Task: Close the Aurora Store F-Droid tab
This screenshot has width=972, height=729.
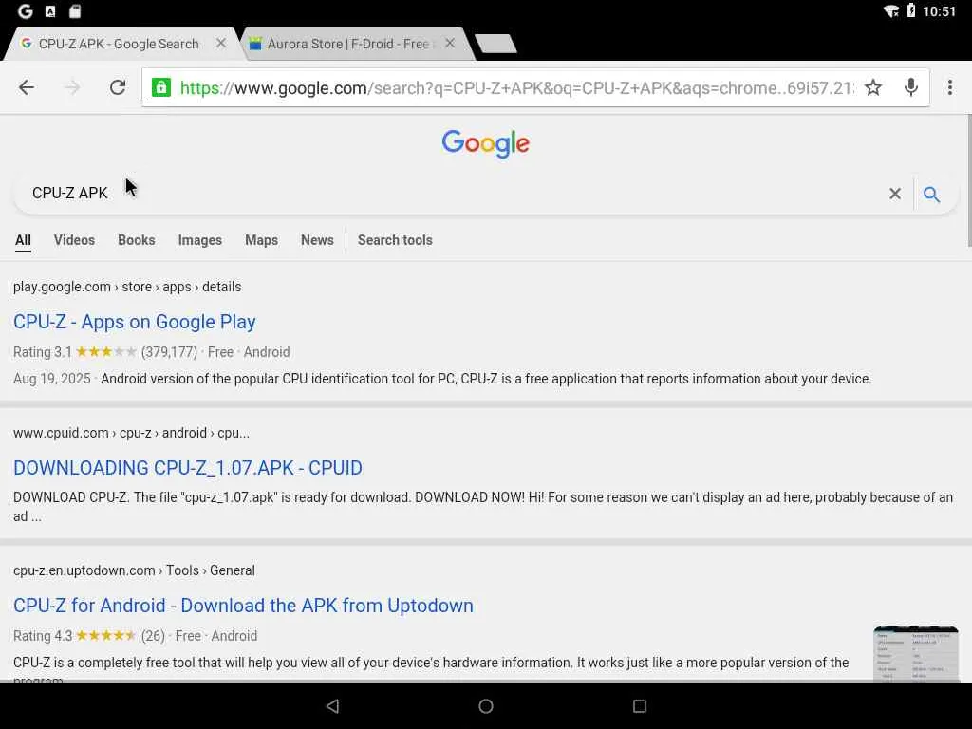Action: 450,44
